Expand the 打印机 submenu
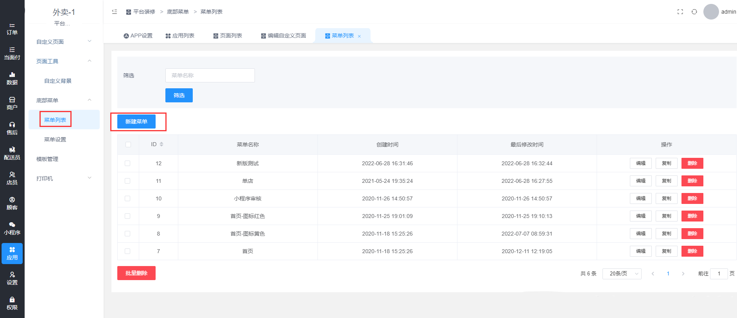Screen dimensions: 737x318 click(64, 179)
